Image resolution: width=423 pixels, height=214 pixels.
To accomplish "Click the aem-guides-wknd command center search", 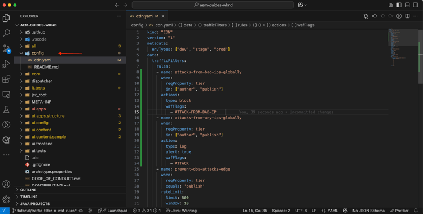I will coord(213,5).
